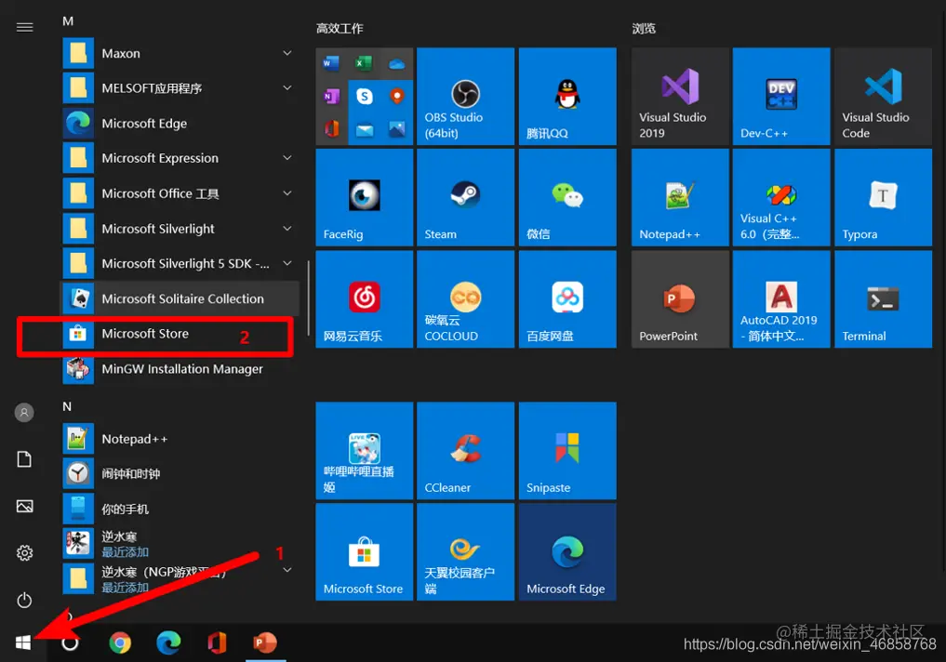Screen dimensions: 946x662
Task: Launch the 碳氧云 COCLOUD tile
Action: pos(465,299)
